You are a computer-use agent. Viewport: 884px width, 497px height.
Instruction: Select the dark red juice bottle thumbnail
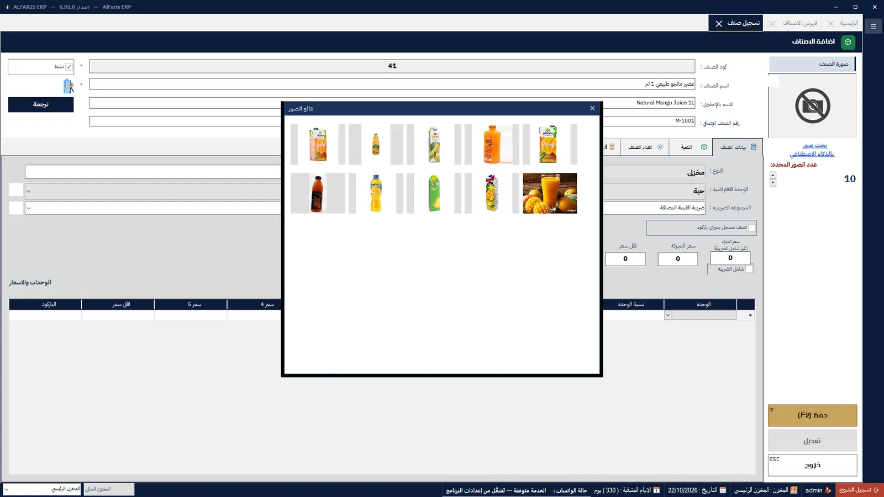tap(317, 193)
